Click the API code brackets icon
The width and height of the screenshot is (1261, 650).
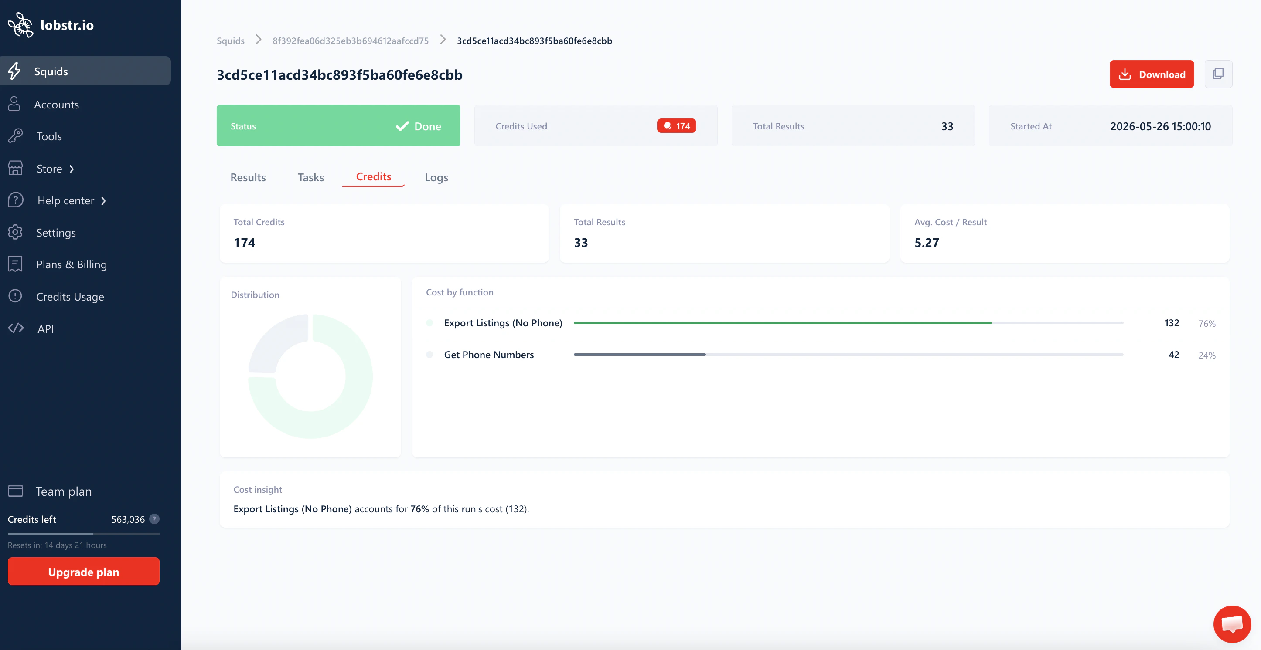pyautogui.click(x=16, y=328)
